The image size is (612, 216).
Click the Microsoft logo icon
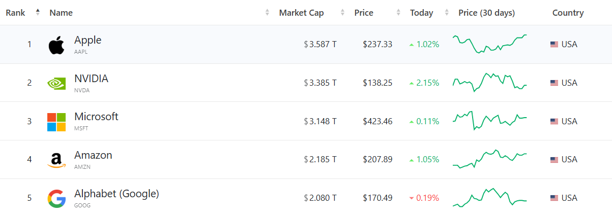[x=56, y=122]
